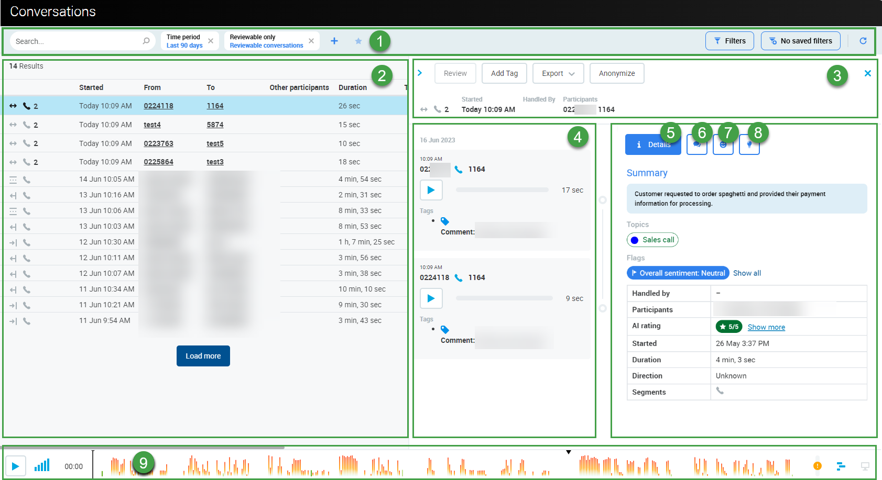882x480 pixels.
Task: Open the lightbulb insights tab
Action: pyautogui.click(x=749, y=145)
